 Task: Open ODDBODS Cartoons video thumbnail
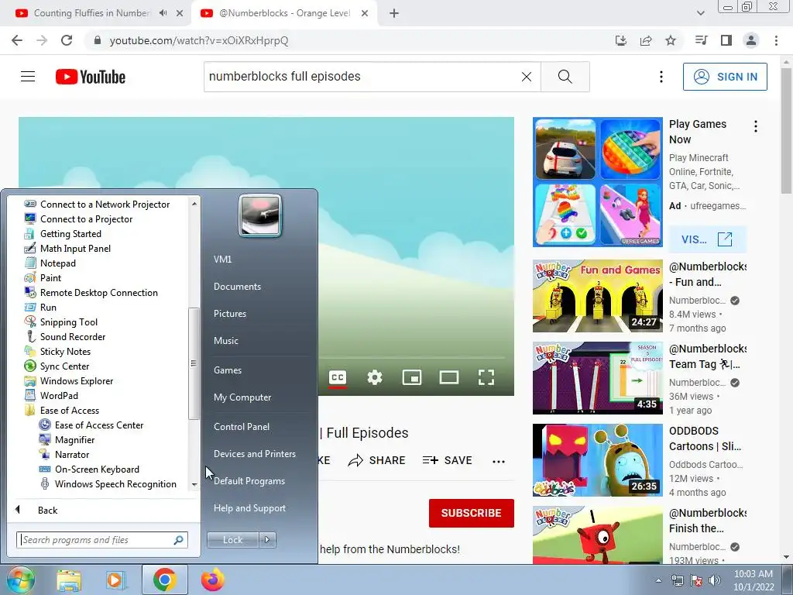(597, 460)
